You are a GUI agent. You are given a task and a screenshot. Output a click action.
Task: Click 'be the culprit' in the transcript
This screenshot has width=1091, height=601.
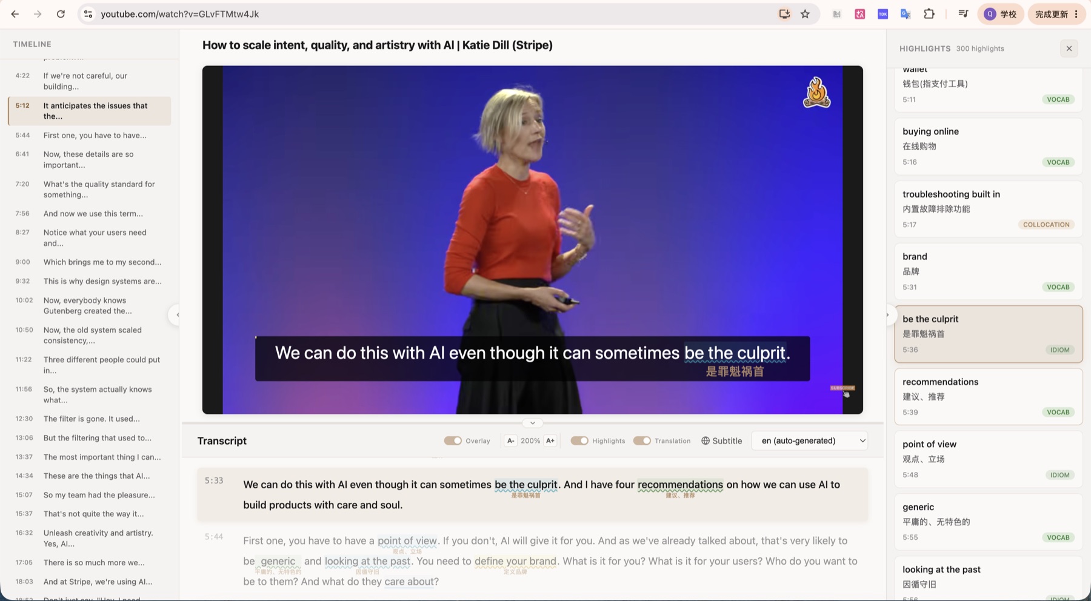525,485
